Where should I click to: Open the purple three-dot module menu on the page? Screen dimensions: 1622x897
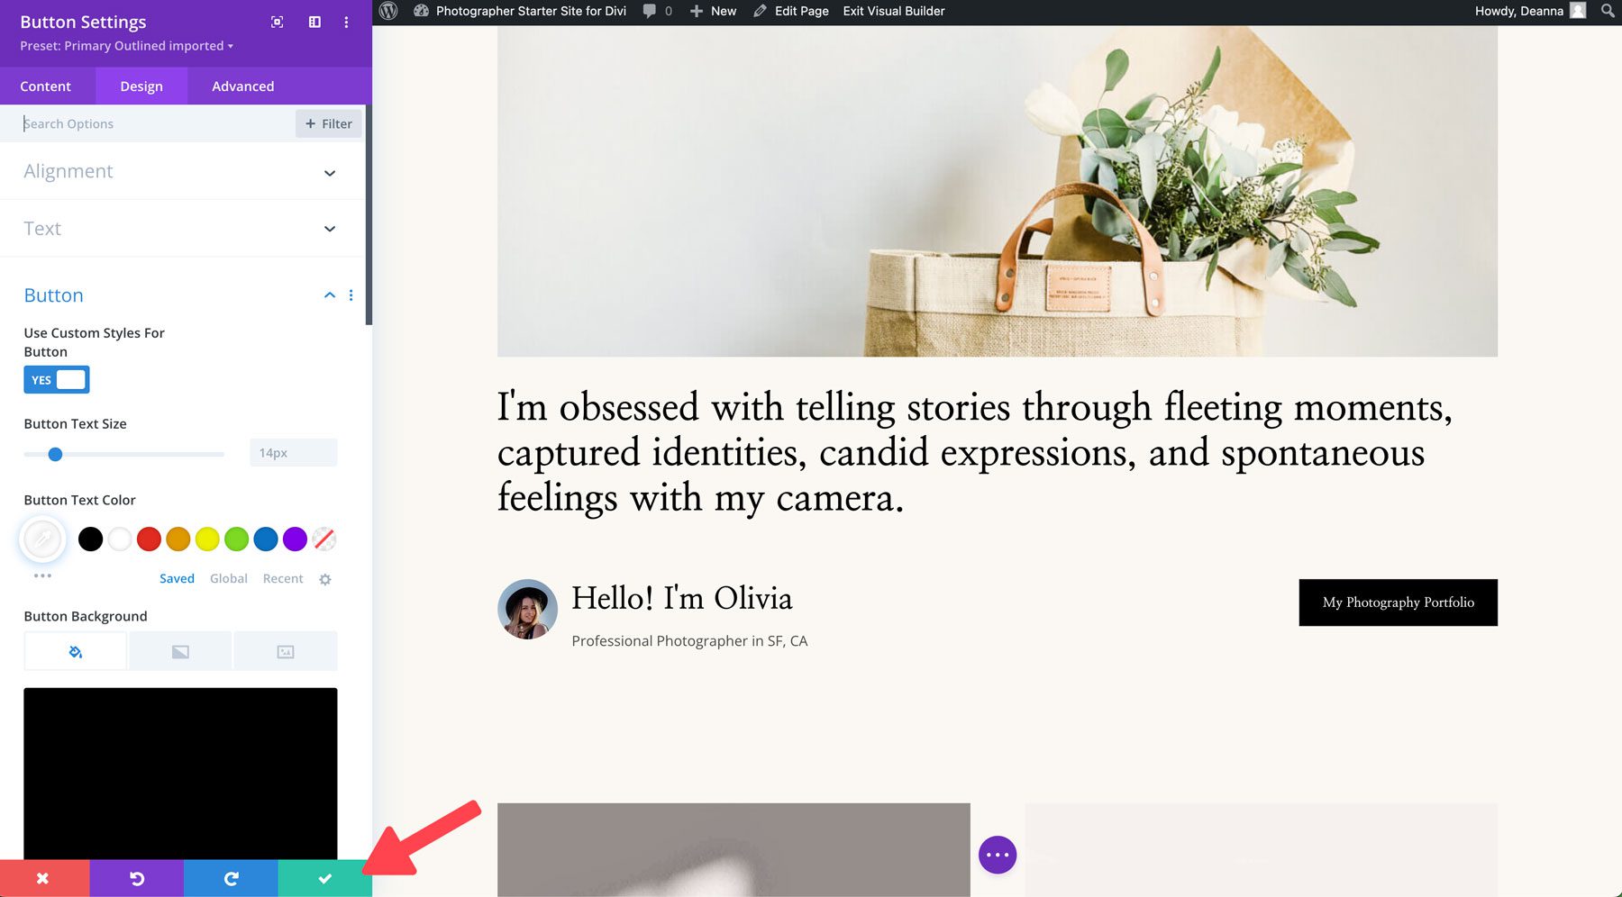pos(998,855)
